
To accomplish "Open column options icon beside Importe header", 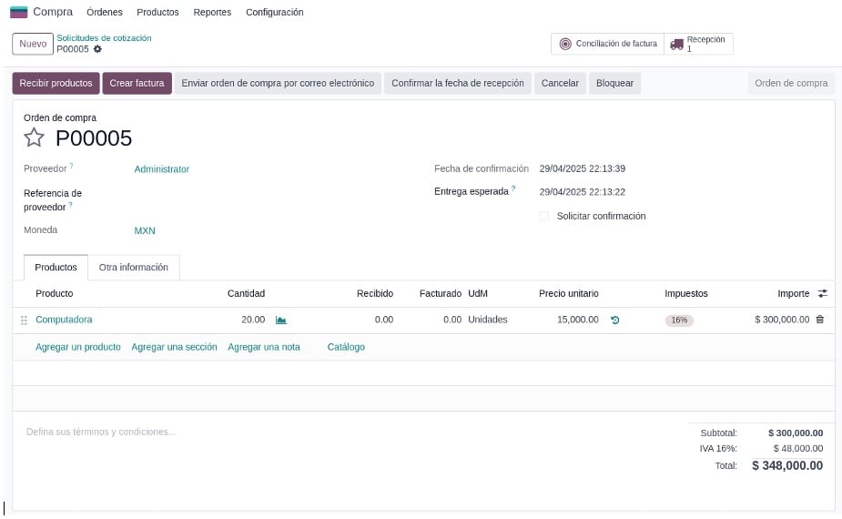I will click(822, 293).
